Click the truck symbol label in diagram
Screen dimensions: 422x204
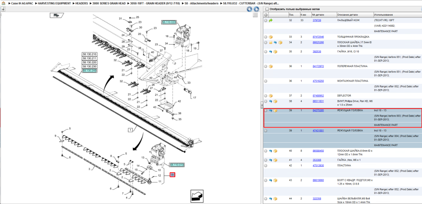pos(57,16)
